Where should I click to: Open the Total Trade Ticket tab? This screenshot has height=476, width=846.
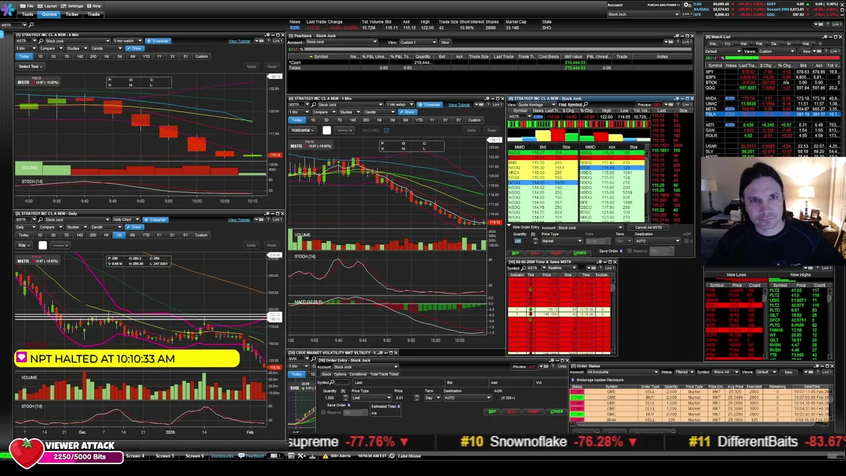384,374
